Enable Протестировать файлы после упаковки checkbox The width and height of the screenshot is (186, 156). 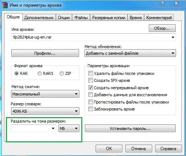[x=90, y=102]
